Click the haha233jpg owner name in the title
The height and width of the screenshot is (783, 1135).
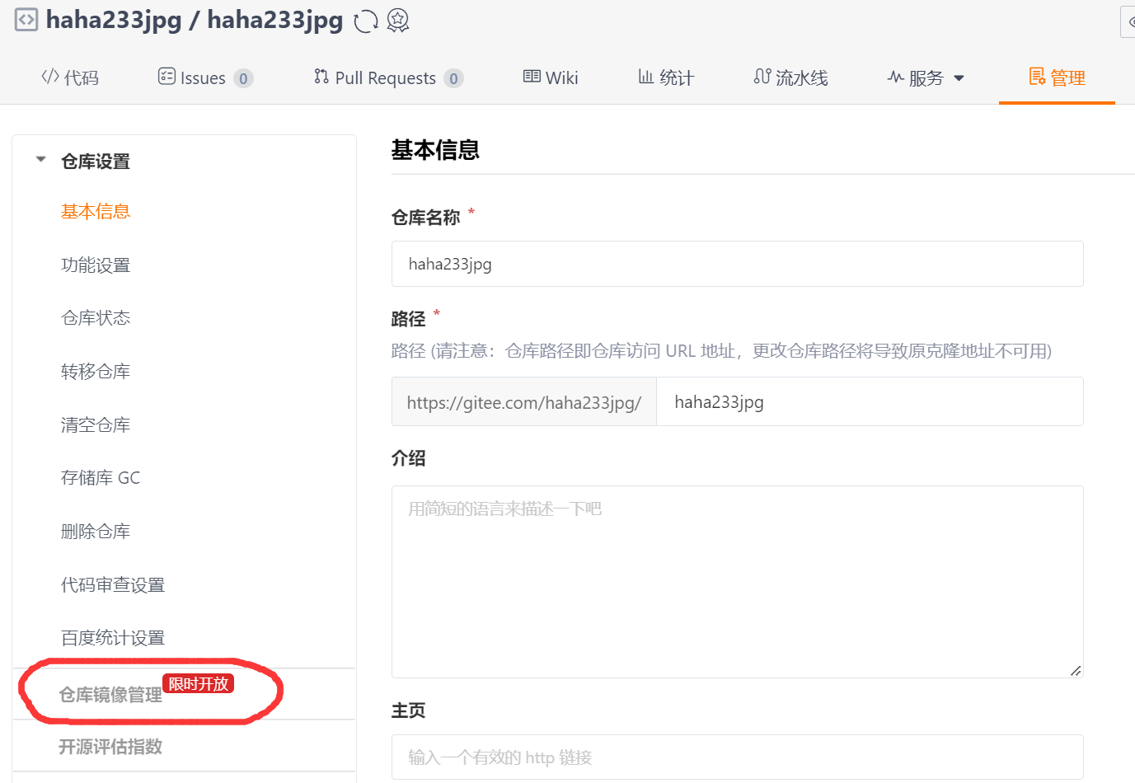pyautogui.click(x=114, y=20)
